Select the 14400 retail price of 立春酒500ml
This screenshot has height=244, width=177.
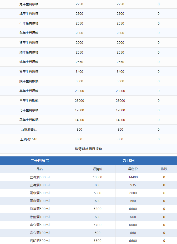click(133, 177)
